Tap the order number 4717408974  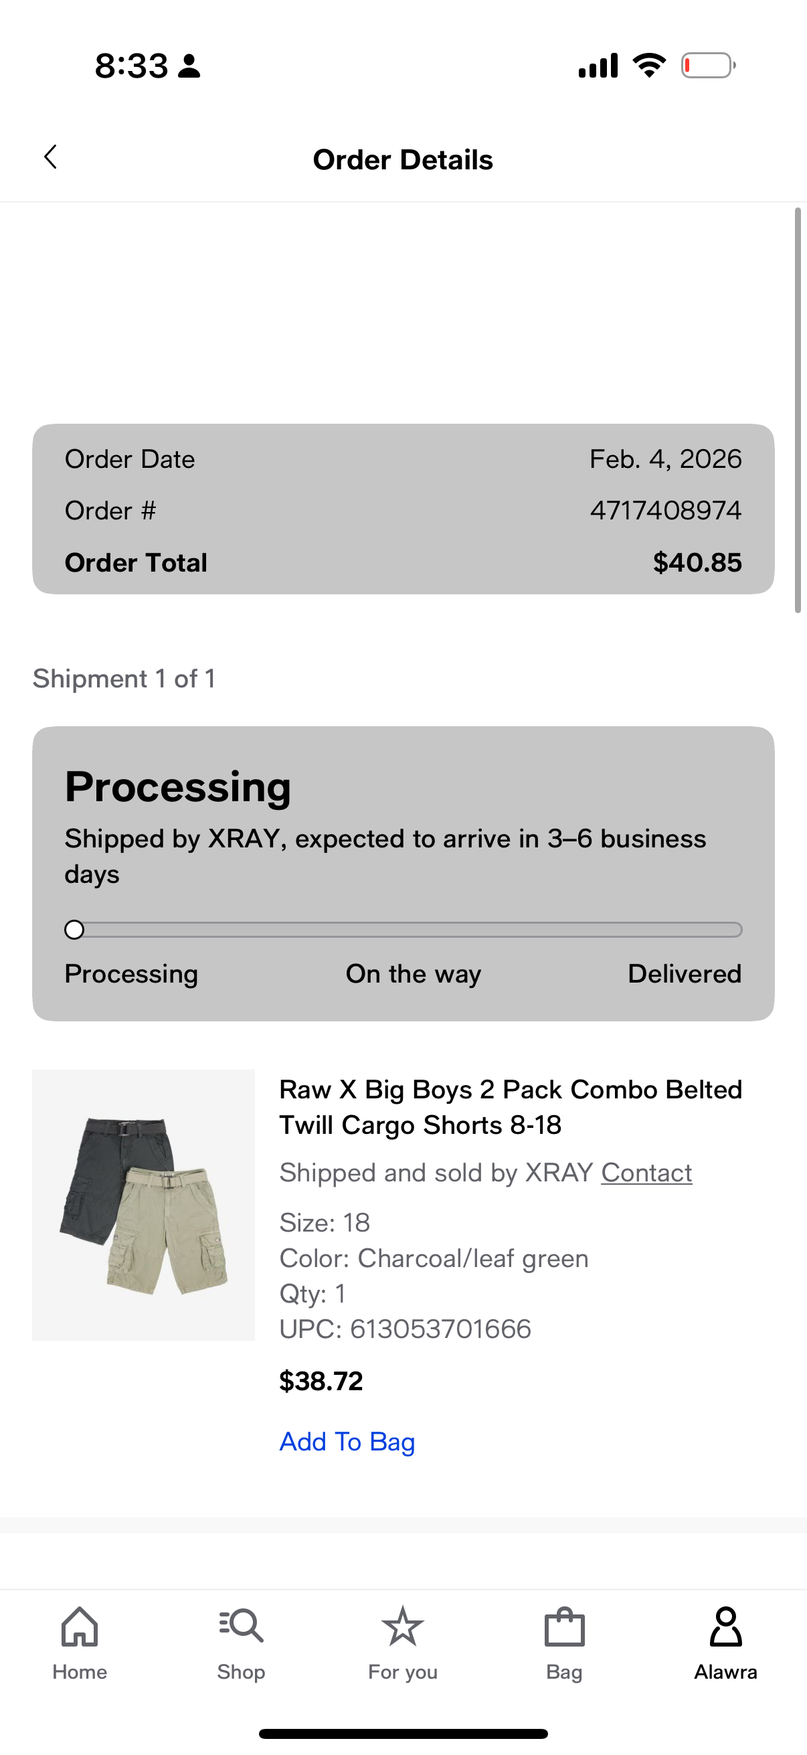pyautogui.click(x=665, y=510)
